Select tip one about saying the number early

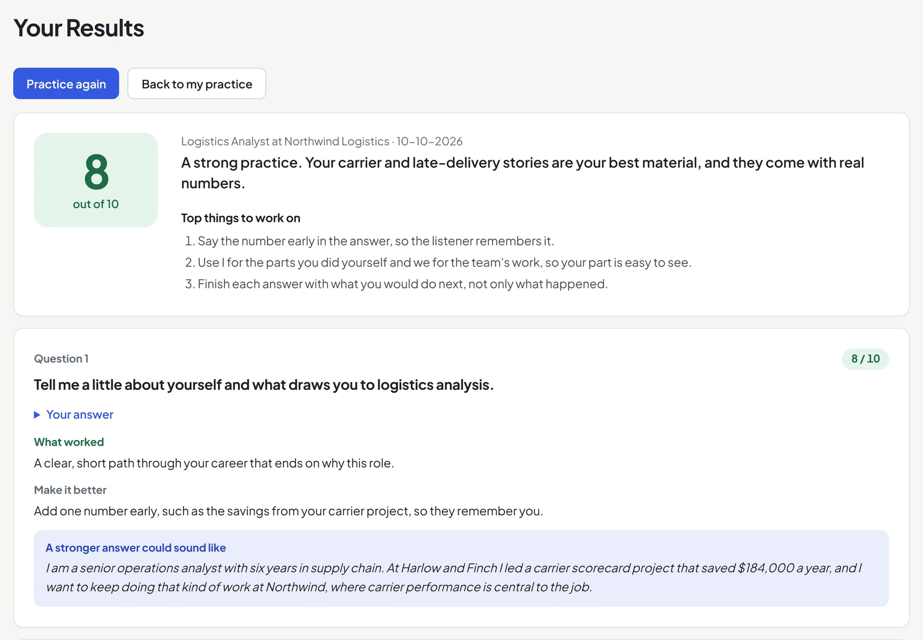pyautogui.click(x=369, y=241)
